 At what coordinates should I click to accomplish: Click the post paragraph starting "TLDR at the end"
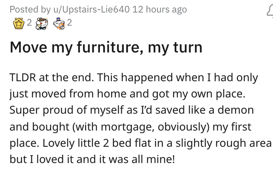pyautogui.click(x=133, y=78)
